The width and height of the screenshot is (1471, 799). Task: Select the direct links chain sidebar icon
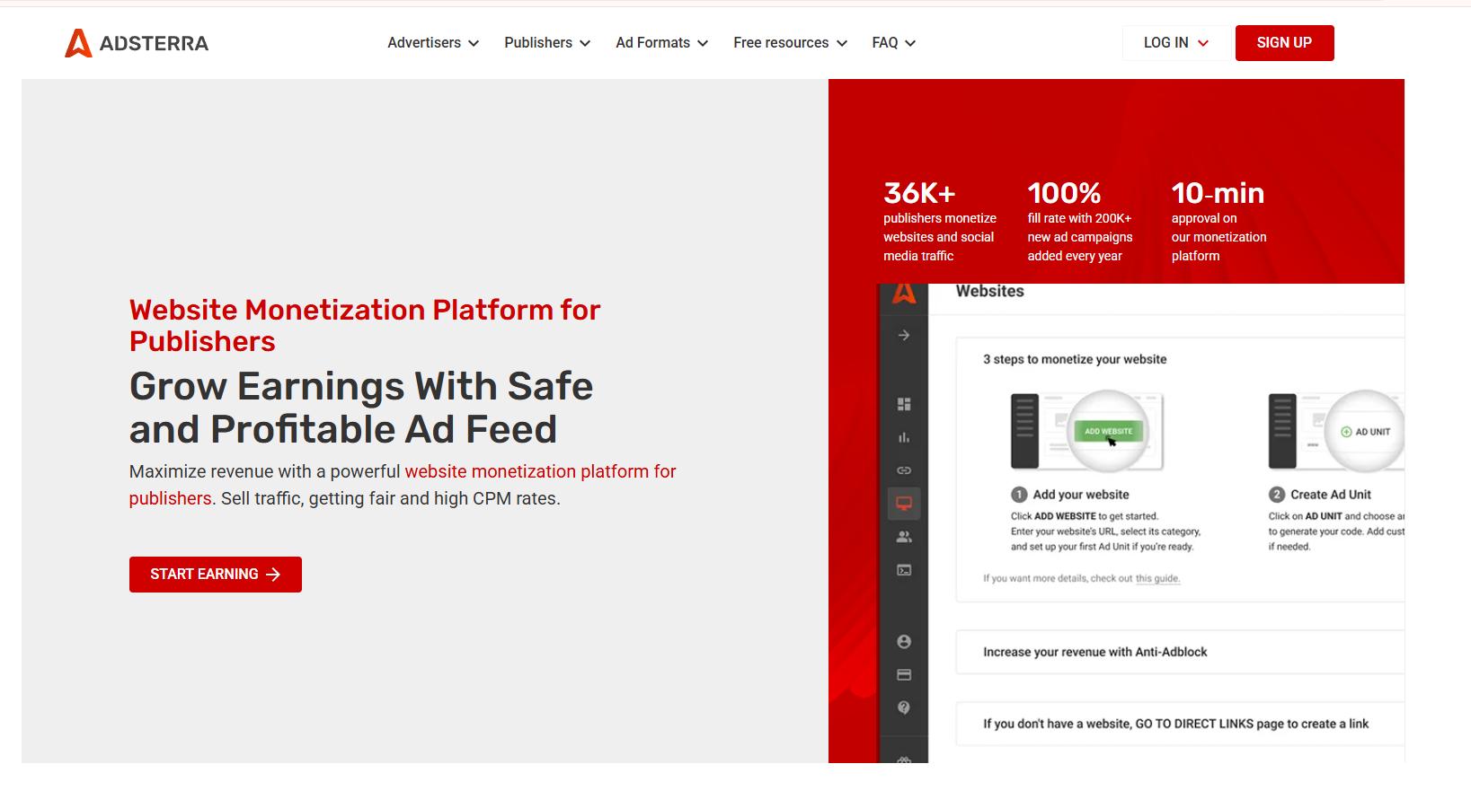pyautogui.click(x=904, y=470)
